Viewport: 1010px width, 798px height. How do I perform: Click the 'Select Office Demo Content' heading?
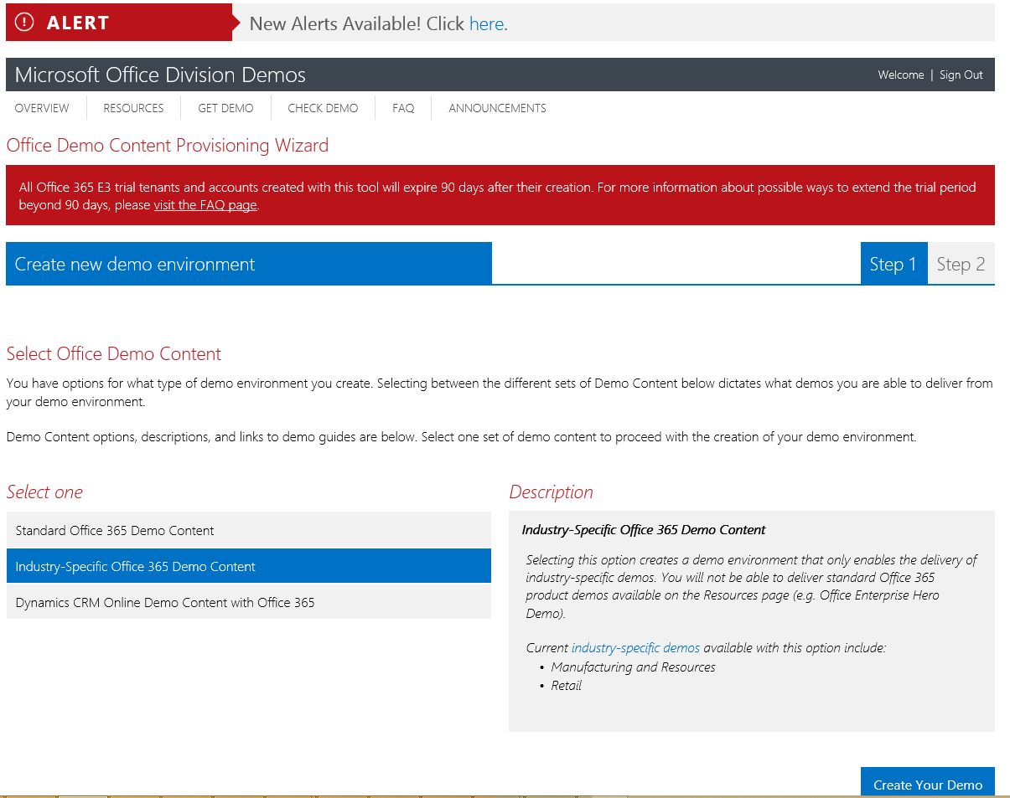(114, 353)
